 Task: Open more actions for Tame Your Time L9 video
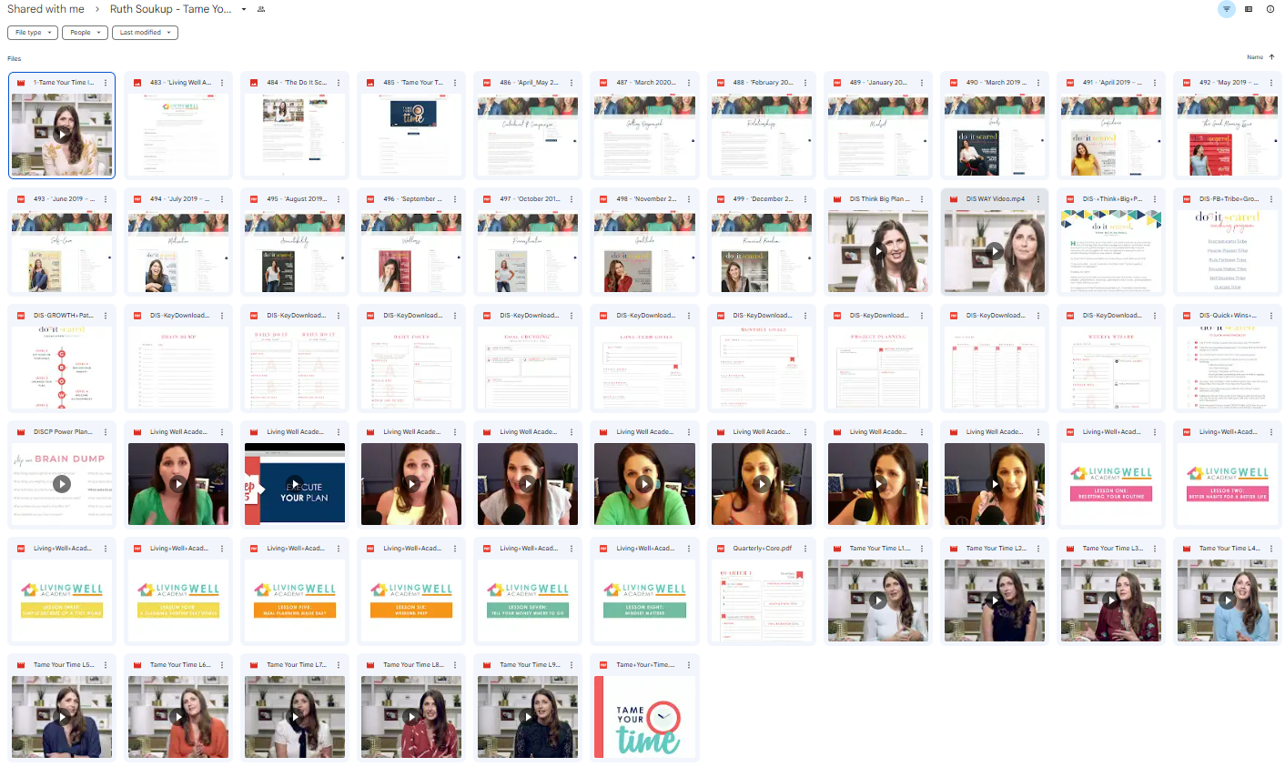[572, 665]
